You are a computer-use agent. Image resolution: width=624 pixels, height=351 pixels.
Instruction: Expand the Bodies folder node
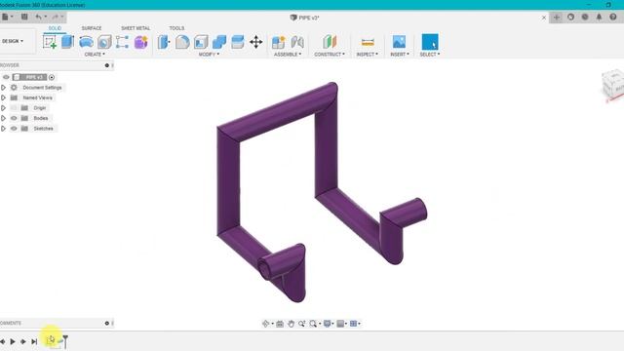(x=3, y=118)
